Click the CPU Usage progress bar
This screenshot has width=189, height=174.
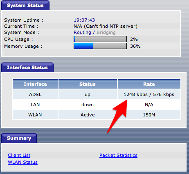click(x=100, y=39)
